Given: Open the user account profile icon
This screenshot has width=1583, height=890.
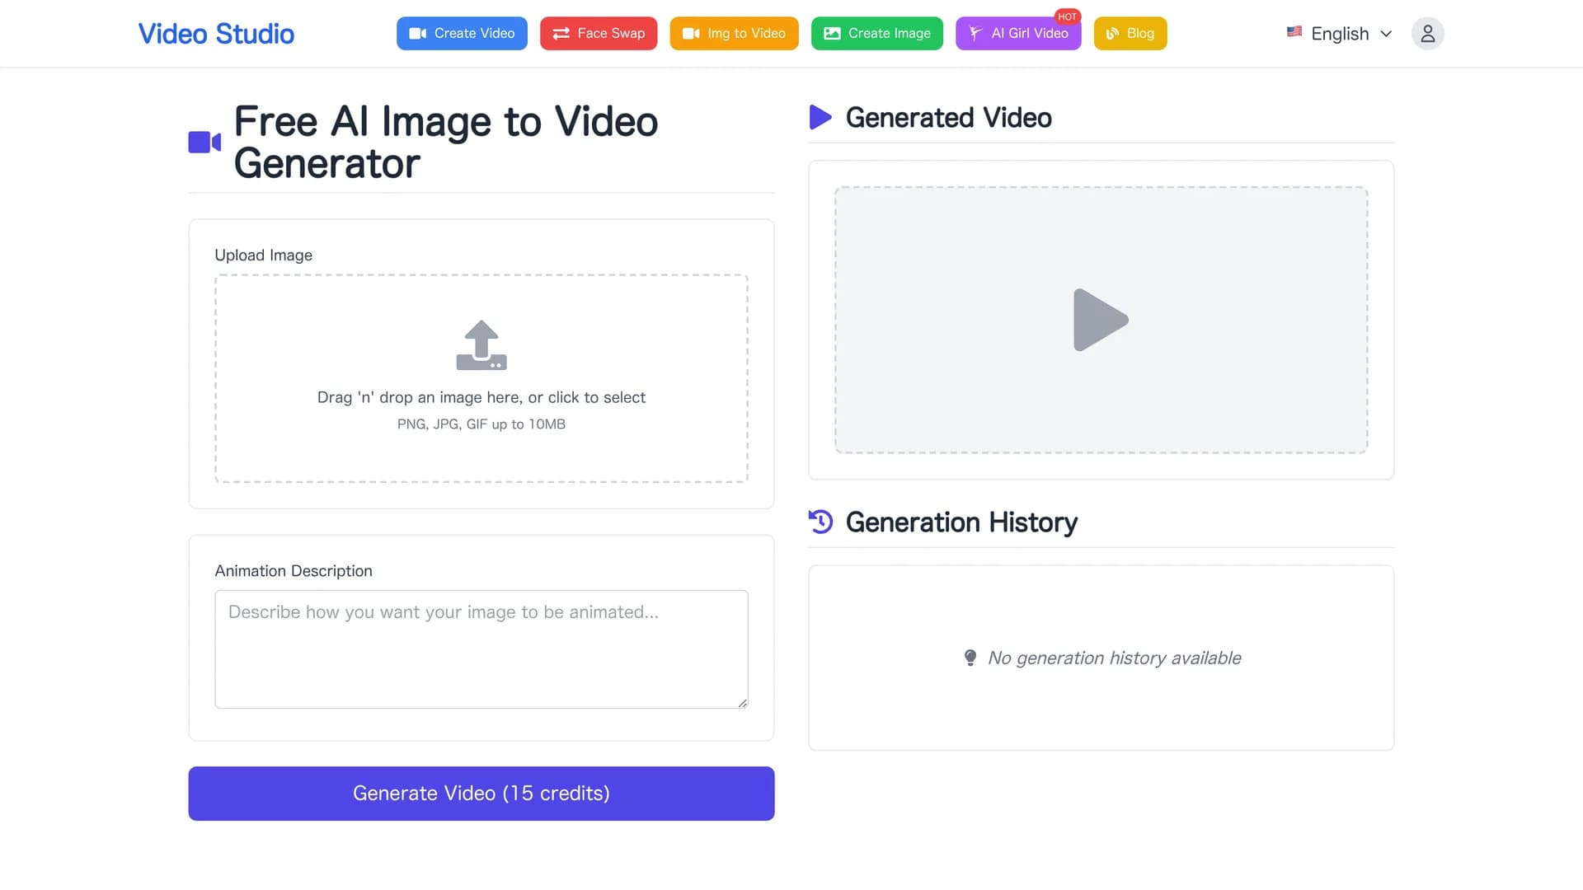Looking at the screenshot, I should [x=1428, y=34].
